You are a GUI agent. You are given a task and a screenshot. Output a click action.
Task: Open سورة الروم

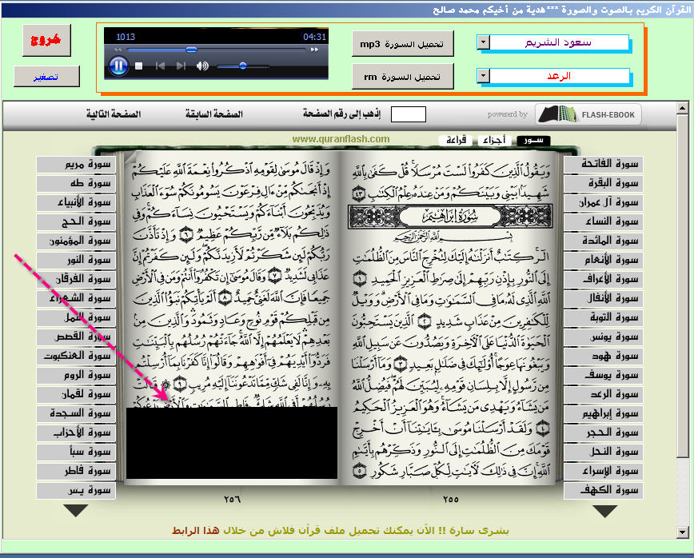[76, 375]
